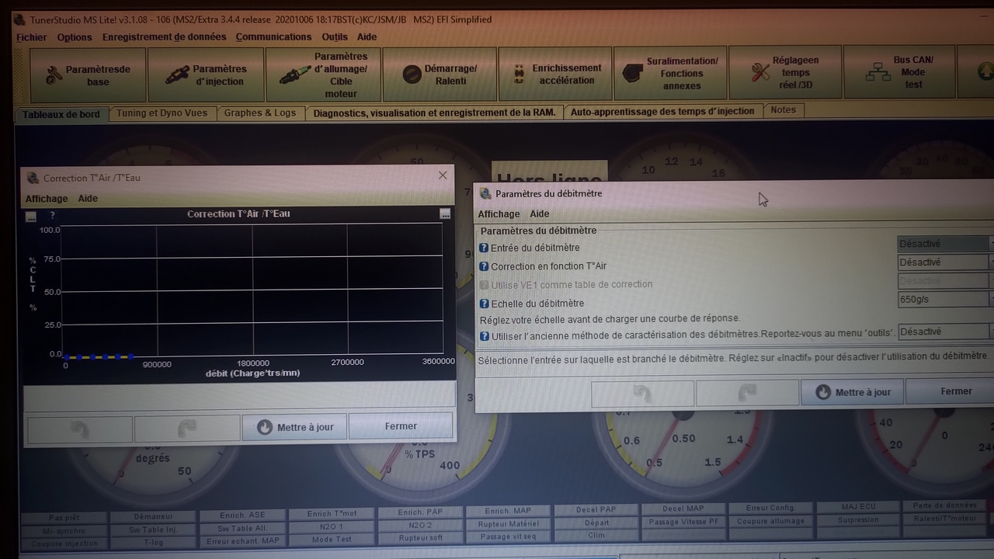Expand Correction en fonction T°Air dropdown
Screen dimensions: 994x559
tap(944, 262)
